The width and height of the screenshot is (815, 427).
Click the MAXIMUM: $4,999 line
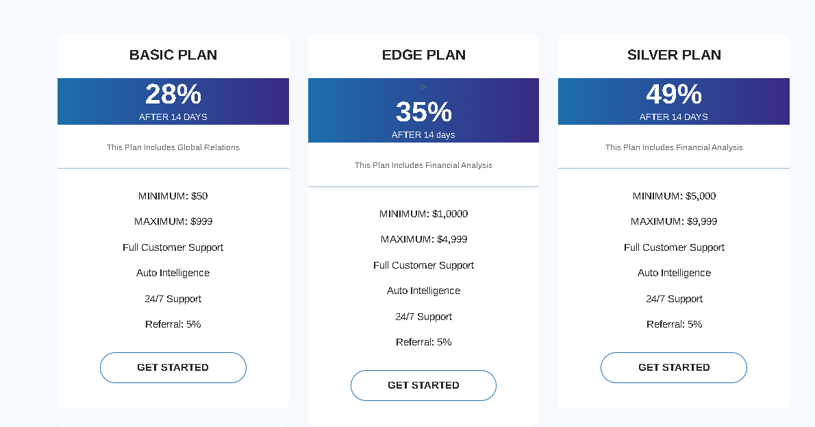tap(423, 239)
